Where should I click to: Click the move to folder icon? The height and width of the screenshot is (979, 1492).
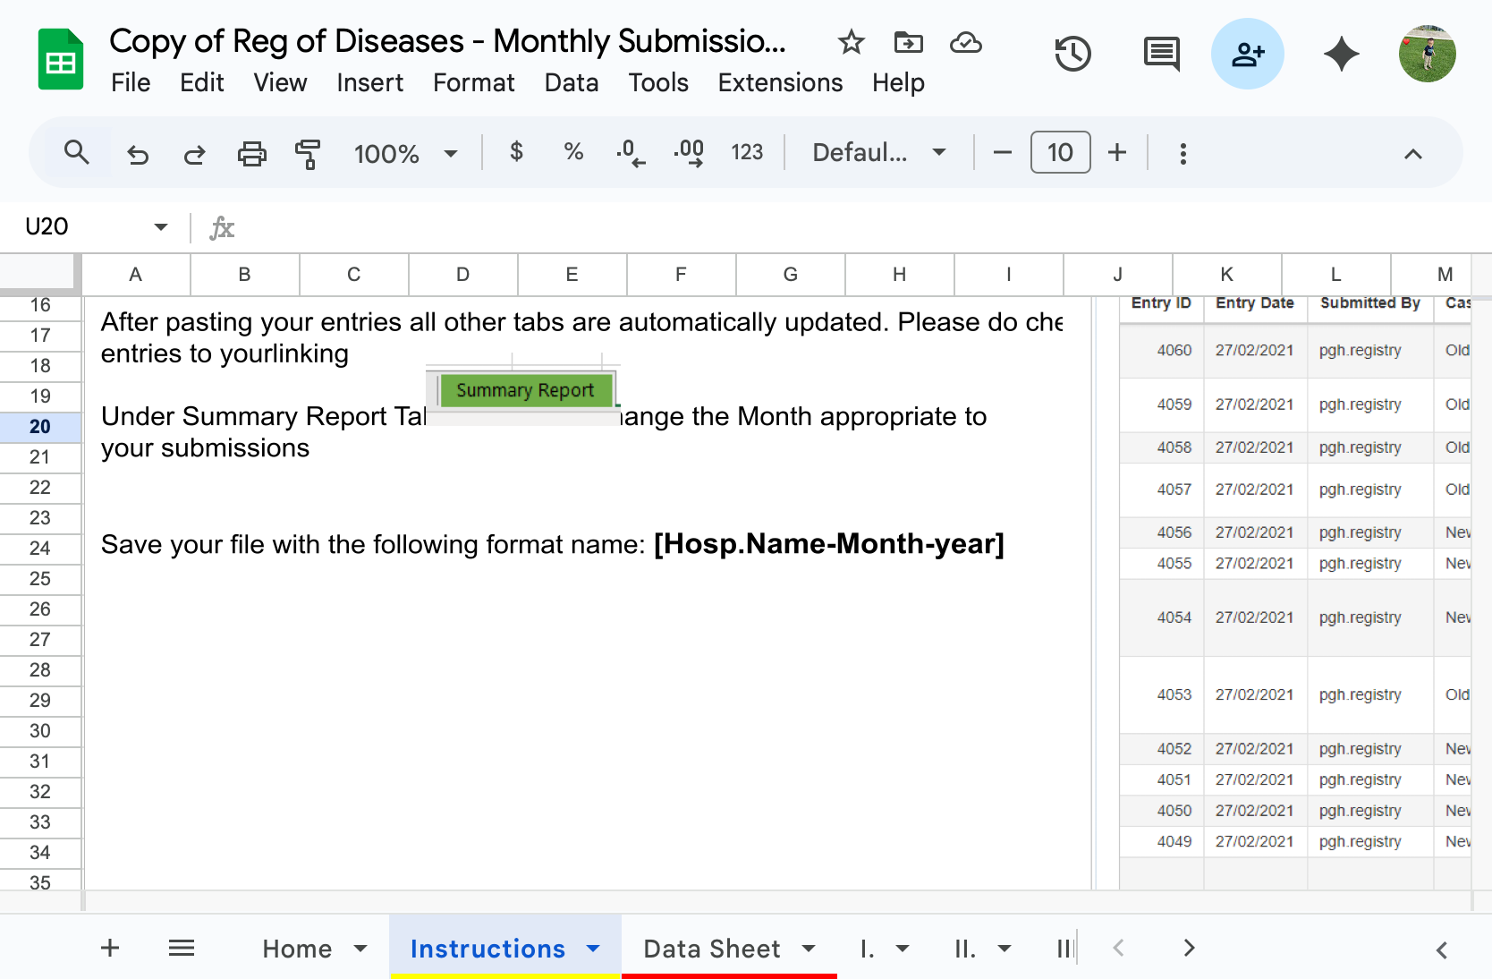pyautogui.click(x=908, y=42)
